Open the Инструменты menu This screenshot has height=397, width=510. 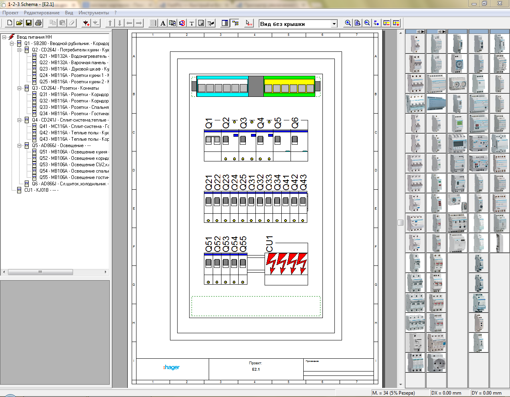pyautogui.click(x=93, y=13)
